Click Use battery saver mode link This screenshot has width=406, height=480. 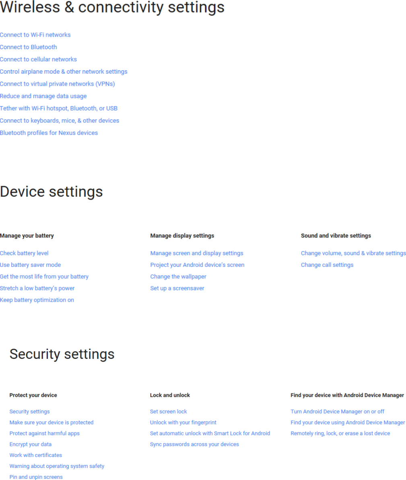(30, 265)
